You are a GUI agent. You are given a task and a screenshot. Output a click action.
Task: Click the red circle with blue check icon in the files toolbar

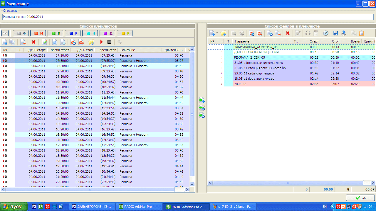coord(252,33)
